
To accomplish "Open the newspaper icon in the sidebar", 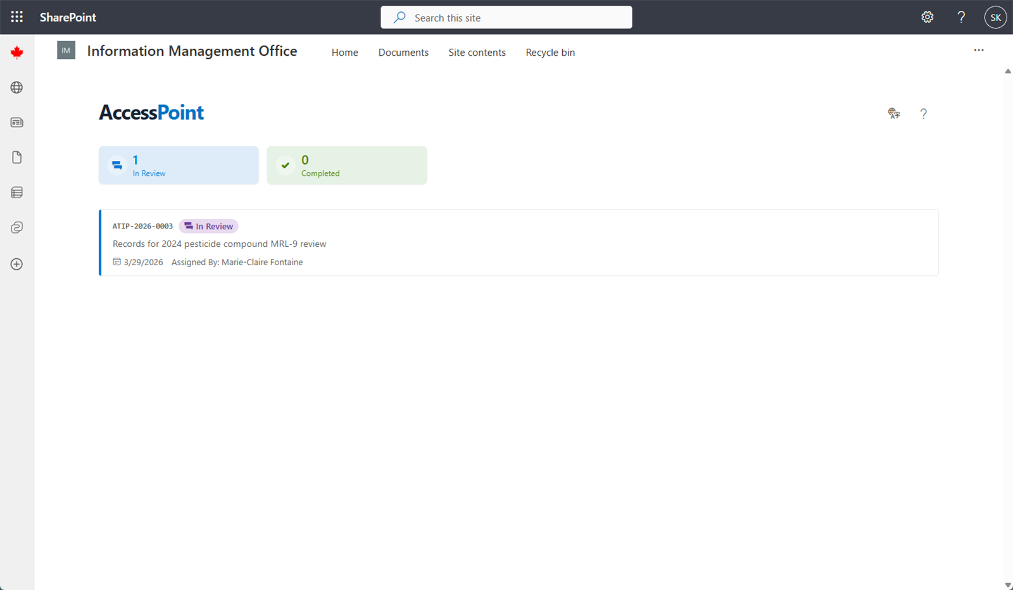I will pos(16,122).
